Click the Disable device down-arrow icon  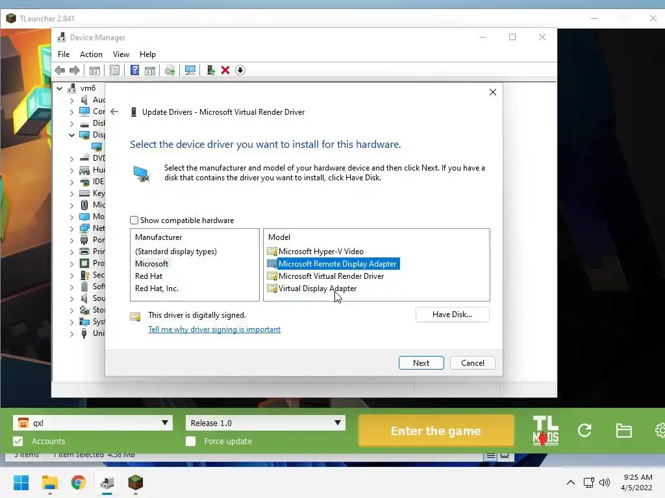(240, 70)
